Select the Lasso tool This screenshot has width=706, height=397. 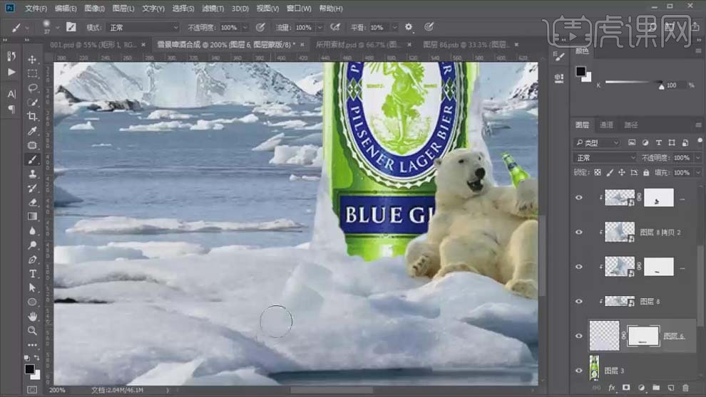point(33,88)
